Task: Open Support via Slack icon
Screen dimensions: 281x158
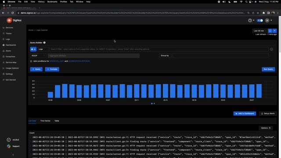Action: coord(9,146)
